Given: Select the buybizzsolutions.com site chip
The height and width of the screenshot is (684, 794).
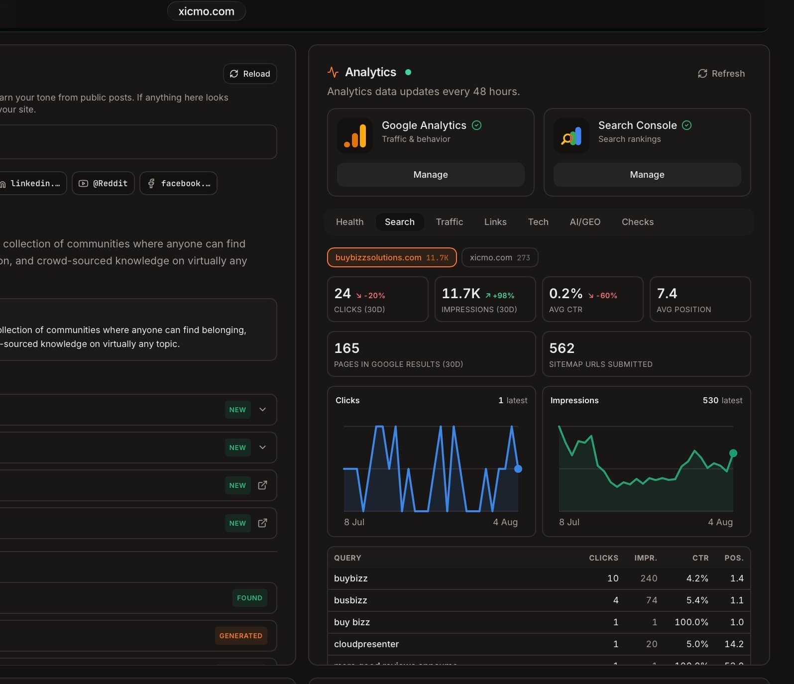Looking at the screenshot, I should [392, 257].
